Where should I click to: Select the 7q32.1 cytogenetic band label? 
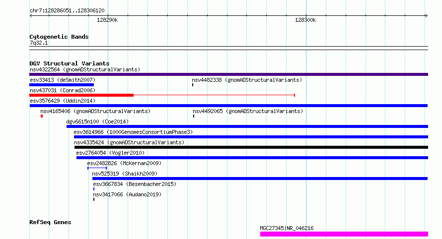point(39,43)
